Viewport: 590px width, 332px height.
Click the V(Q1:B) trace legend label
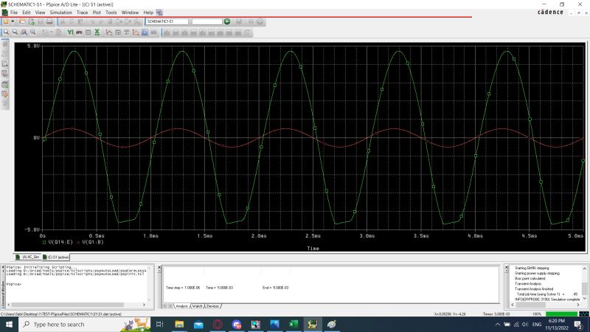(x=93, y=242)
